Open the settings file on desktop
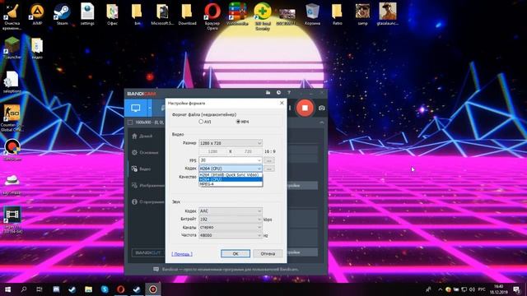This screenshot has height=296, width=527. click(87, 15)
